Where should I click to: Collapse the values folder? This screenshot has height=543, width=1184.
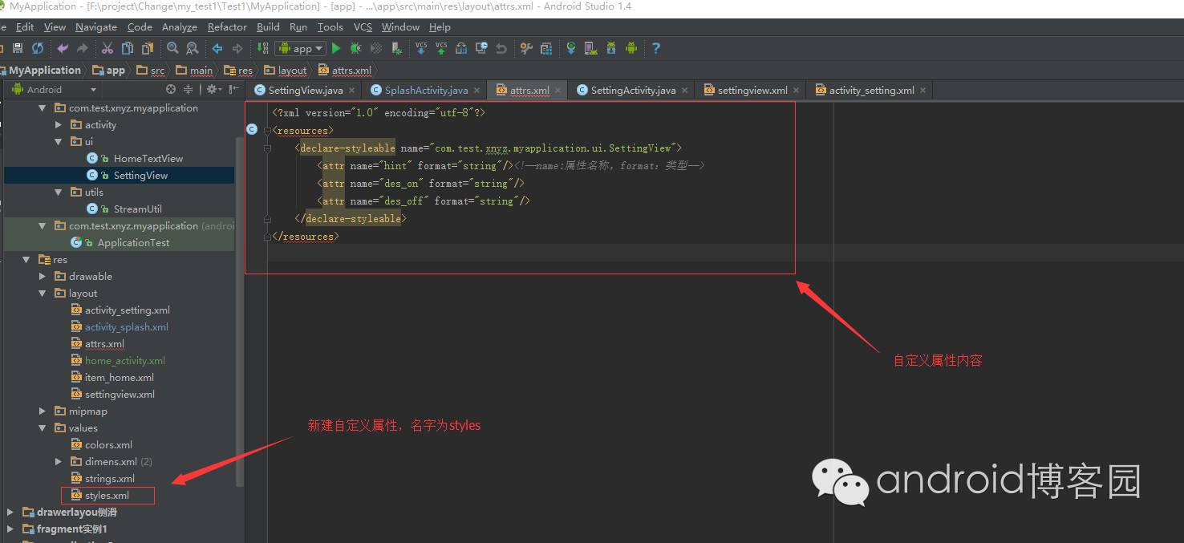(43, 428)
